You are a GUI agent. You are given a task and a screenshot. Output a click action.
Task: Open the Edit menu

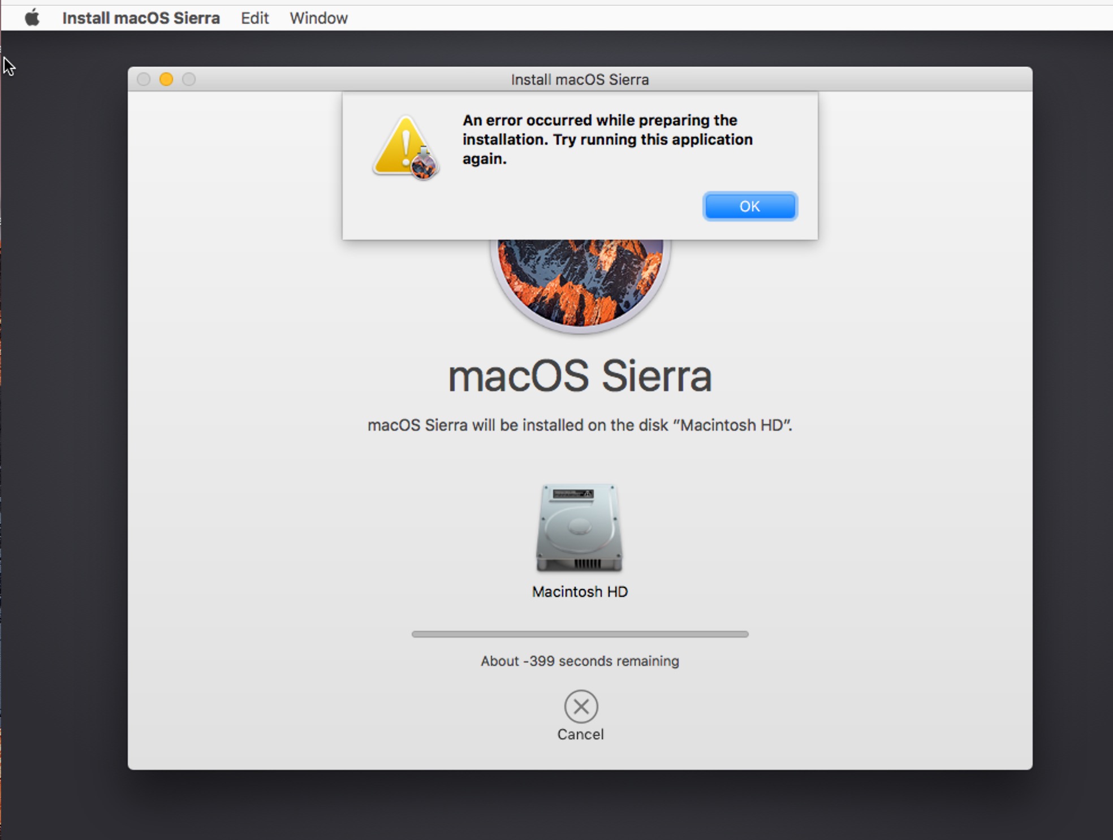(x=254, y=18)
